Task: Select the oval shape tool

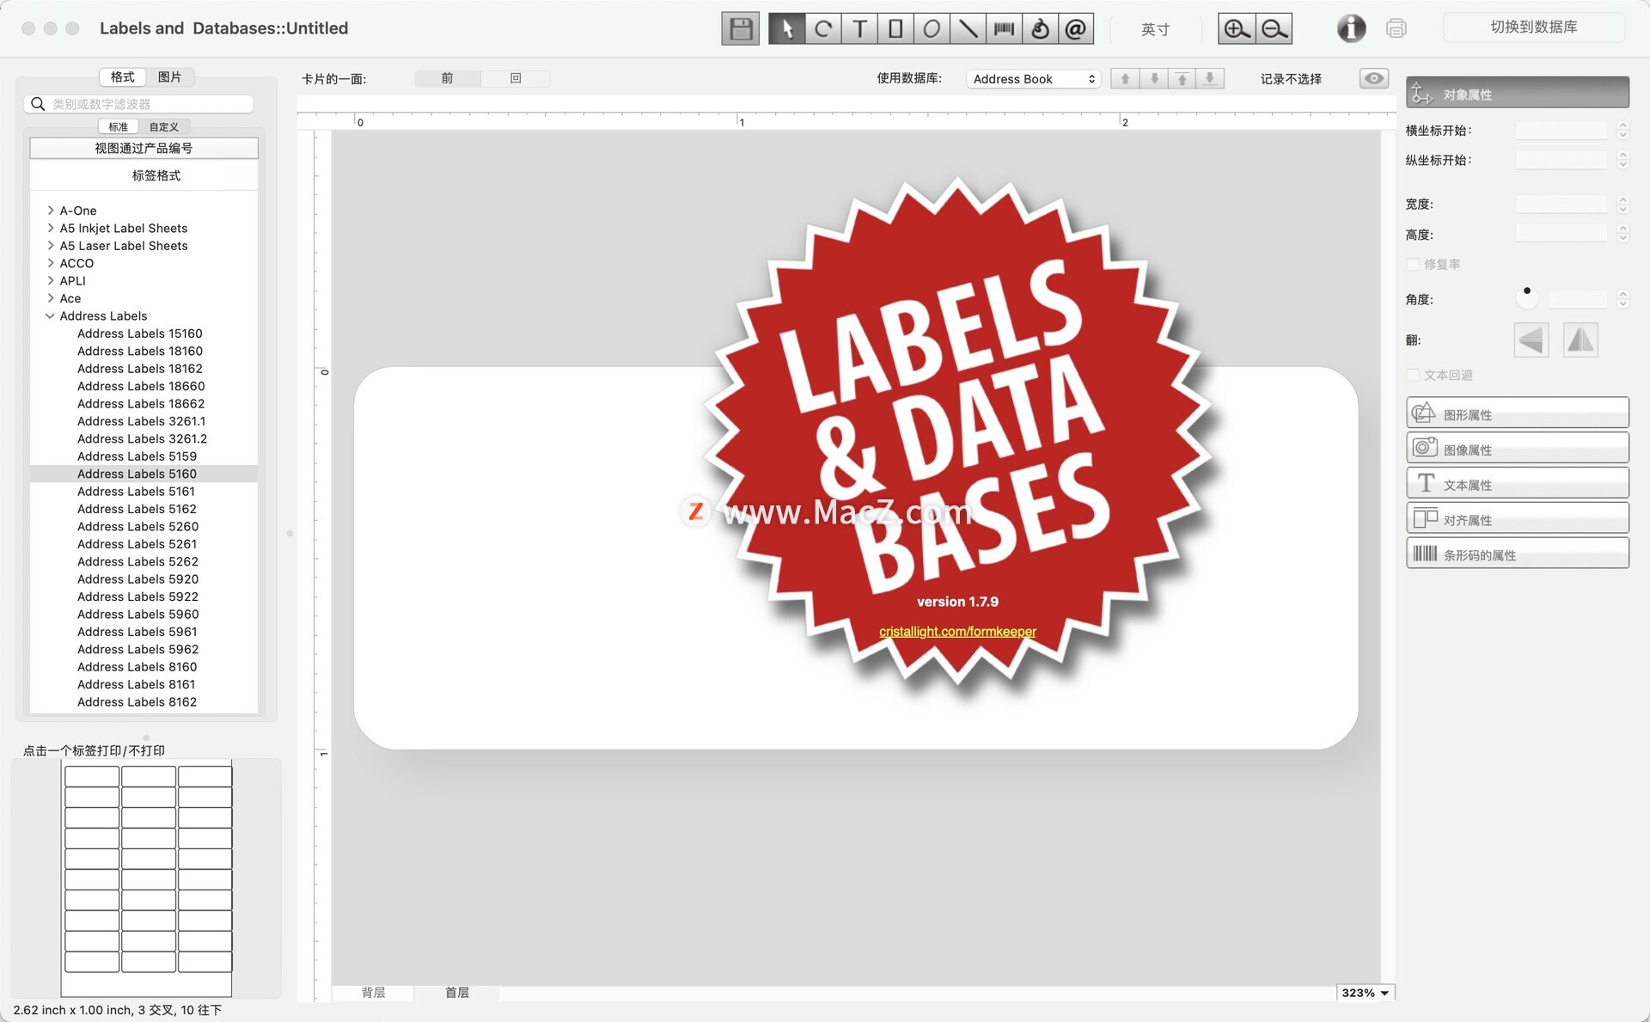Action: (932, 29)
